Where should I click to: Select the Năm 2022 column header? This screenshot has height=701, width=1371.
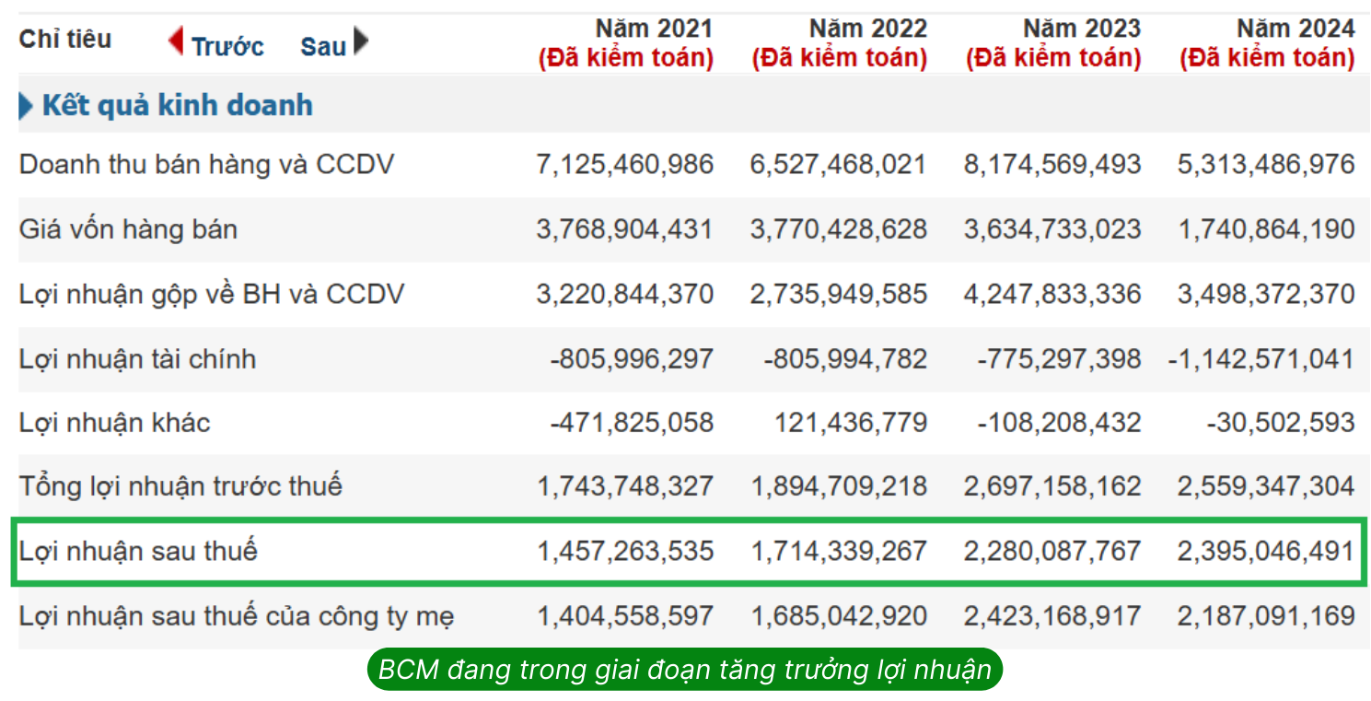tap(840, 43)
